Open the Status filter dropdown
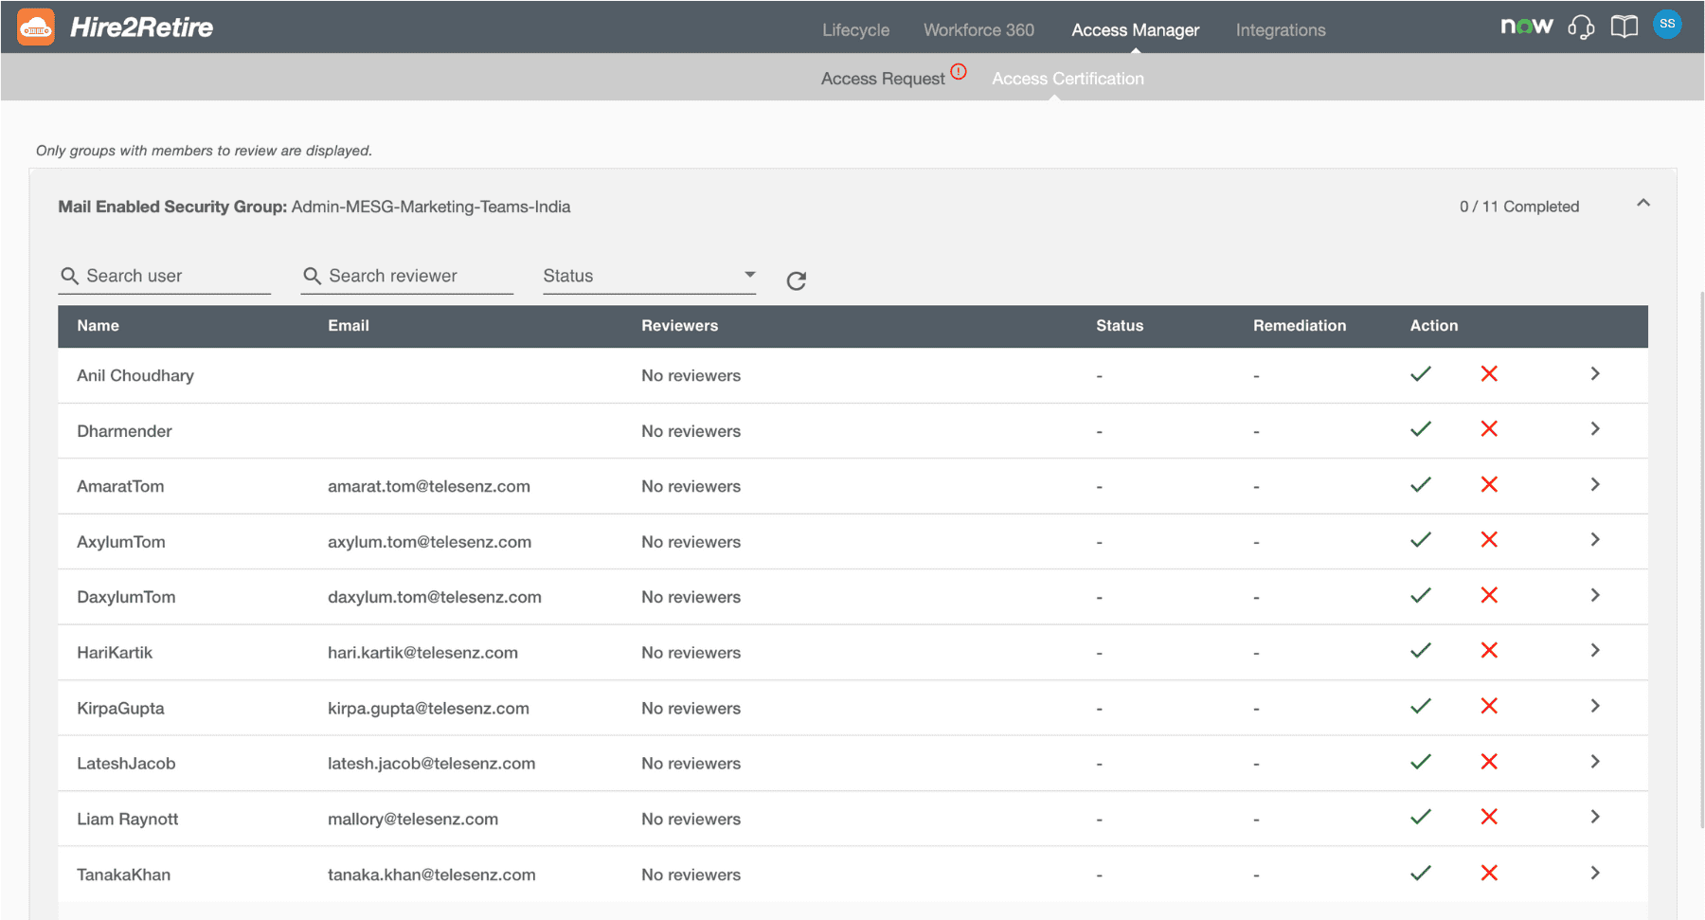The image size is (1705, 920). click(x=648, y=276)
